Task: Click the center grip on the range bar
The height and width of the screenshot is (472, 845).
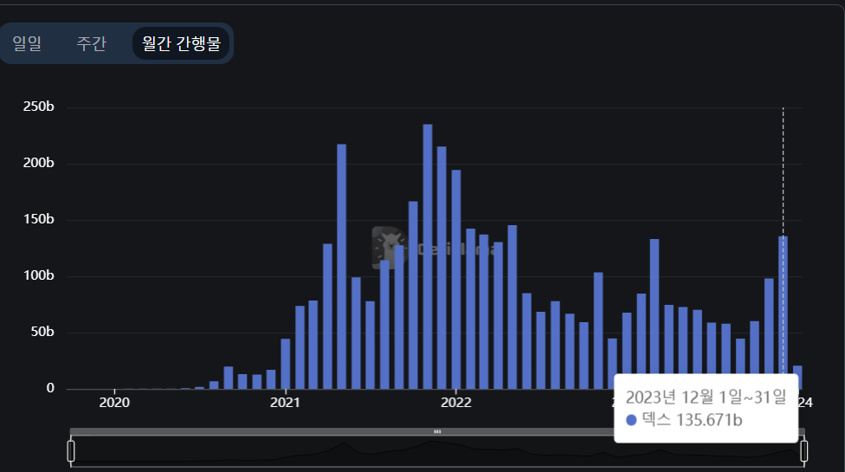Action: 437,431
